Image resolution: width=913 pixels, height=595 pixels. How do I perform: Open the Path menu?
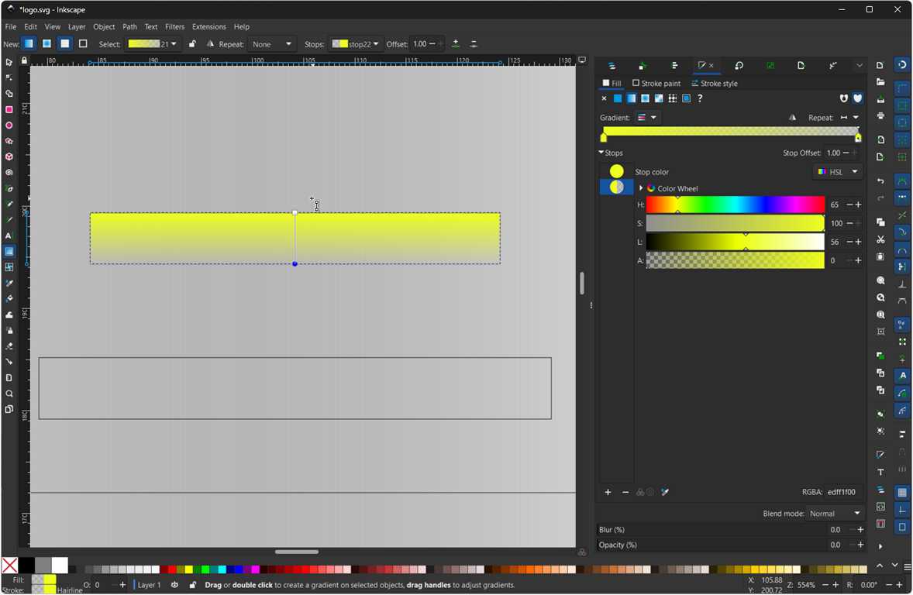pos(129,27)
